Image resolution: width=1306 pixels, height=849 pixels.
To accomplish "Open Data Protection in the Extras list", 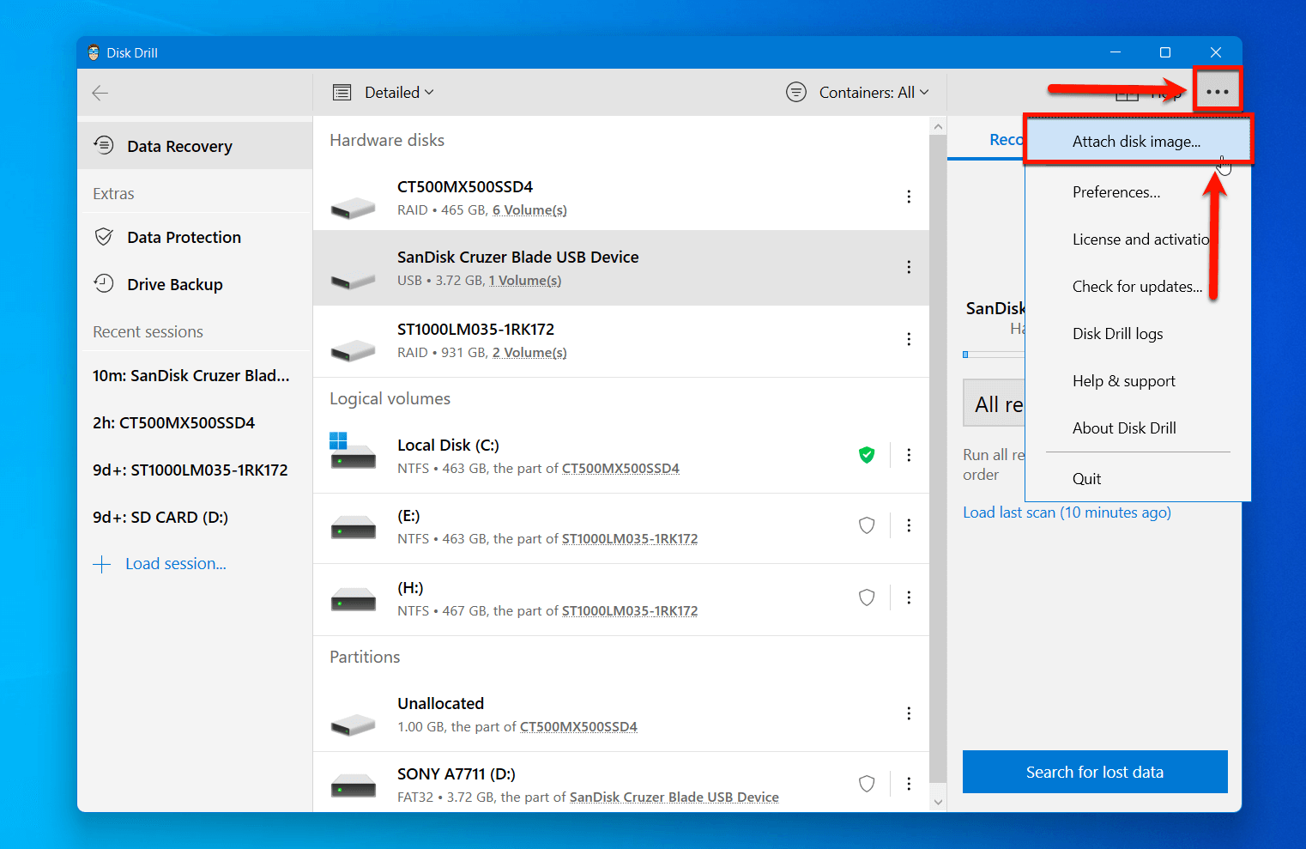I will click(195, 237).
